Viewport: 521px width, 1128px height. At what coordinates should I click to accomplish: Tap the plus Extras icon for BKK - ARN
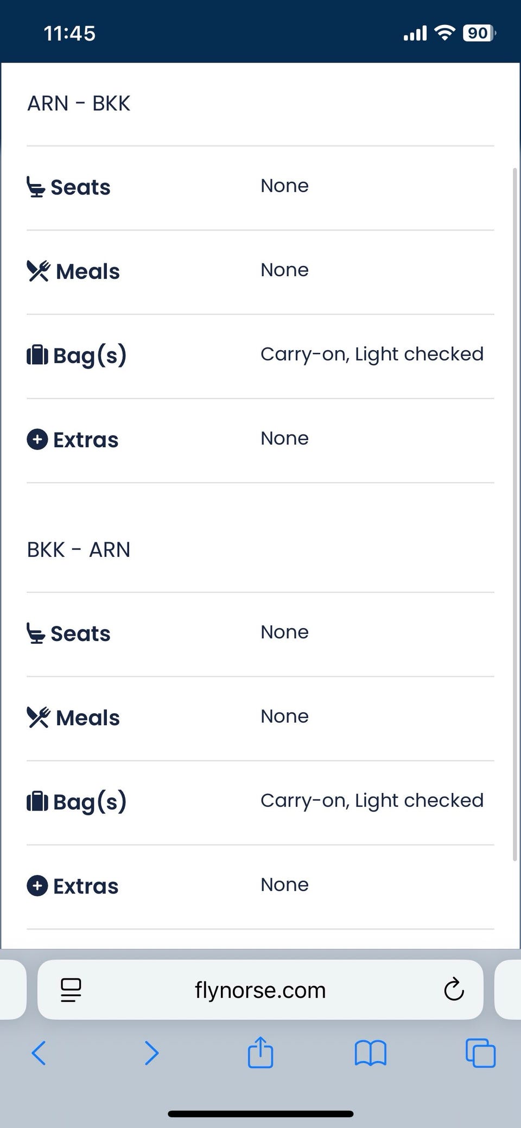click(x=37, y=886)
